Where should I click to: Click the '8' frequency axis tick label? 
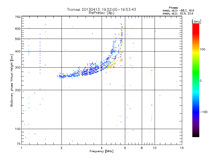tap(142, 148)
